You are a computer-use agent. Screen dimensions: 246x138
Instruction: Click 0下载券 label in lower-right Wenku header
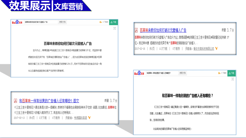pos(224,73)
